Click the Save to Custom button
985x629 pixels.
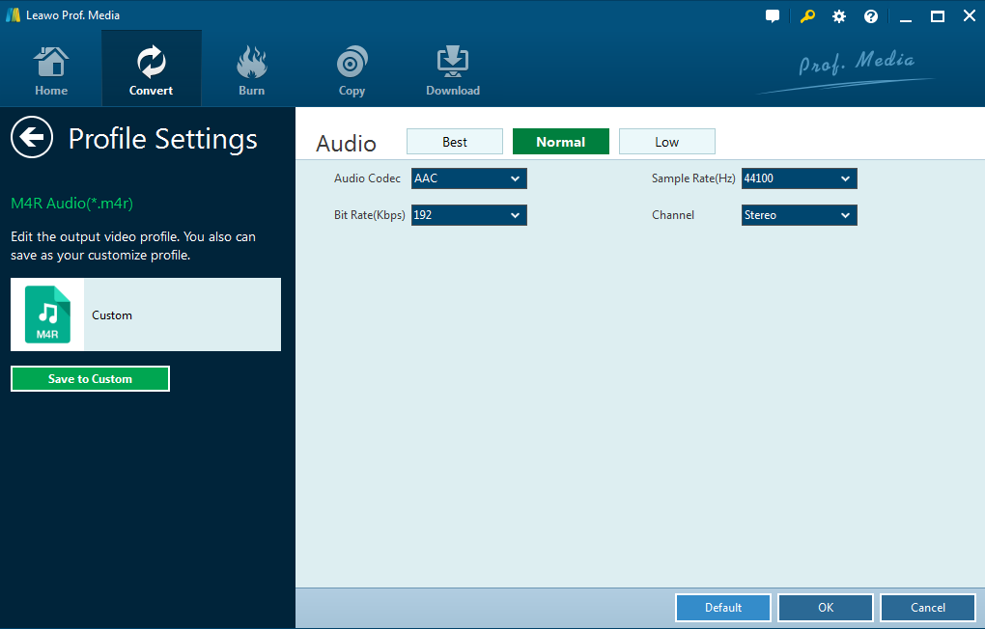pyautogui.click(x=90, y=379)
